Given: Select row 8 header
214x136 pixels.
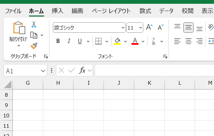Looking at the screenshot, I should [6, 95].
